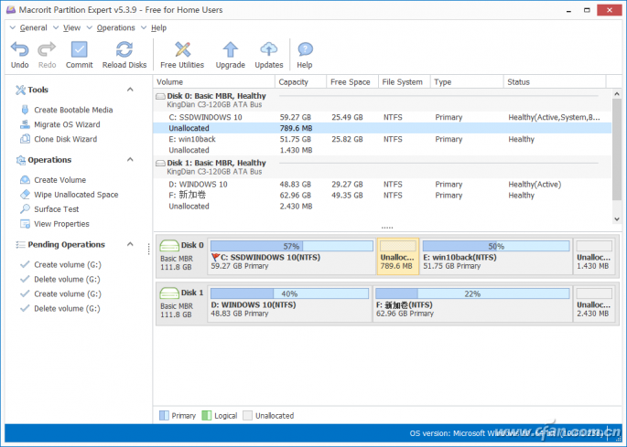This screenshot has width=627, height=447.
Task: Select the D: WINDOWS 10 partition block
Action: (x=289, y=303)
